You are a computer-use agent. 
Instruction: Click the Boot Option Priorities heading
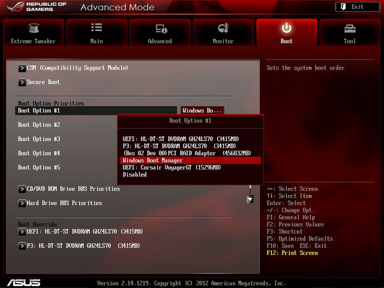click(51, 103)
